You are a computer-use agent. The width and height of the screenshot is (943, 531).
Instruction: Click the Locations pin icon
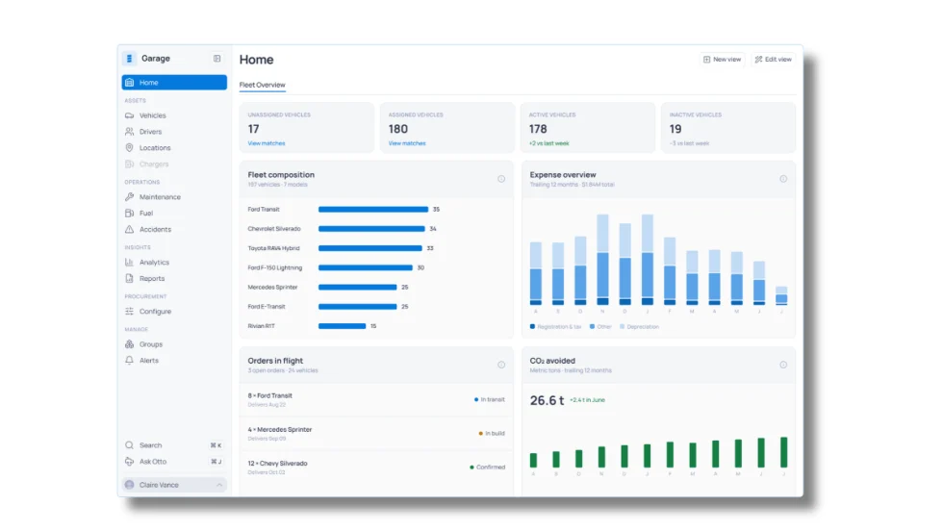(129, 148)
